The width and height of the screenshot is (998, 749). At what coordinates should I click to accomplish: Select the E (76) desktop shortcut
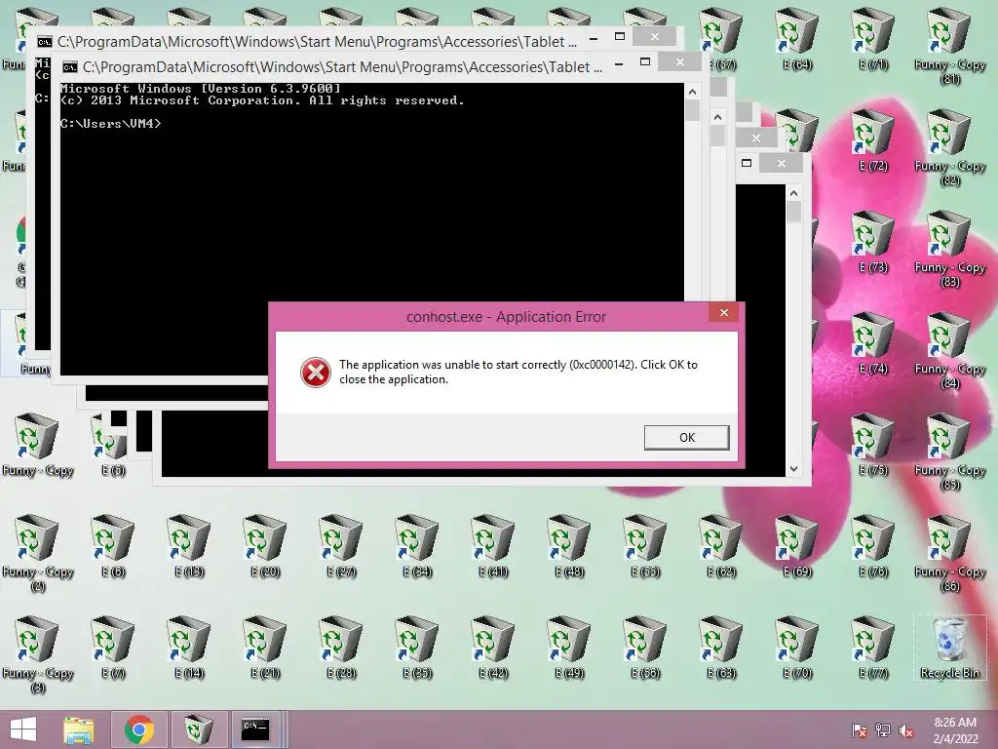[873, 546]
